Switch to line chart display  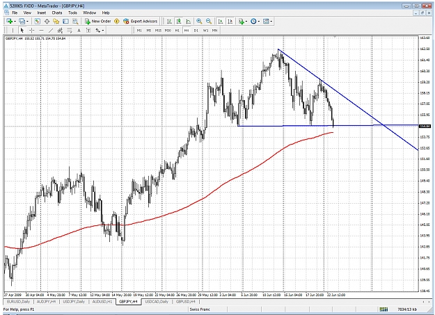point(188,21)
